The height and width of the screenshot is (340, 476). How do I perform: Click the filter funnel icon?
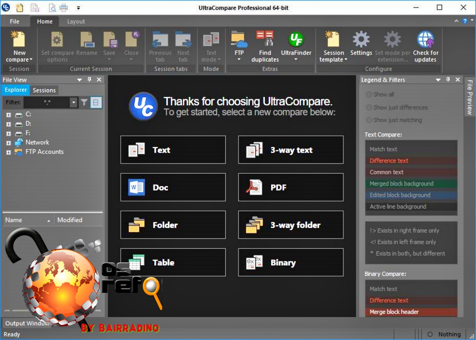coord(84,102)
